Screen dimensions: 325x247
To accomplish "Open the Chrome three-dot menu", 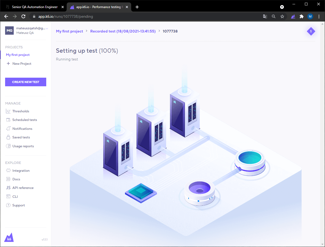I will [x=319, y=16].
